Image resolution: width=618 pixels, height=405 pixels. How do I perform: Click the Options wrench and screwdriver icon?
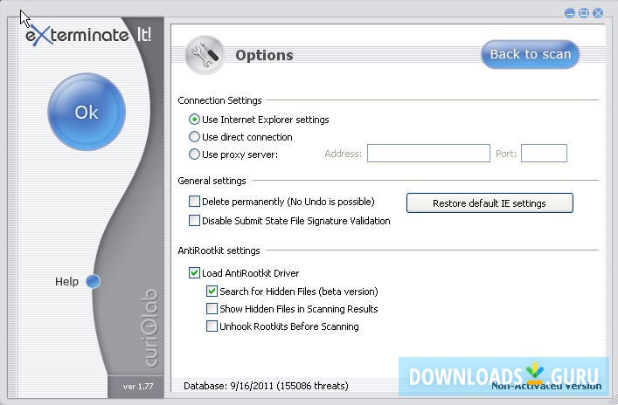click(x=205, y=55)
